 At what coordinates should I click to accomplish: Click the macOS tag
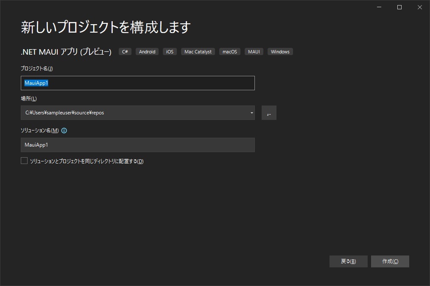pos(230,52)
